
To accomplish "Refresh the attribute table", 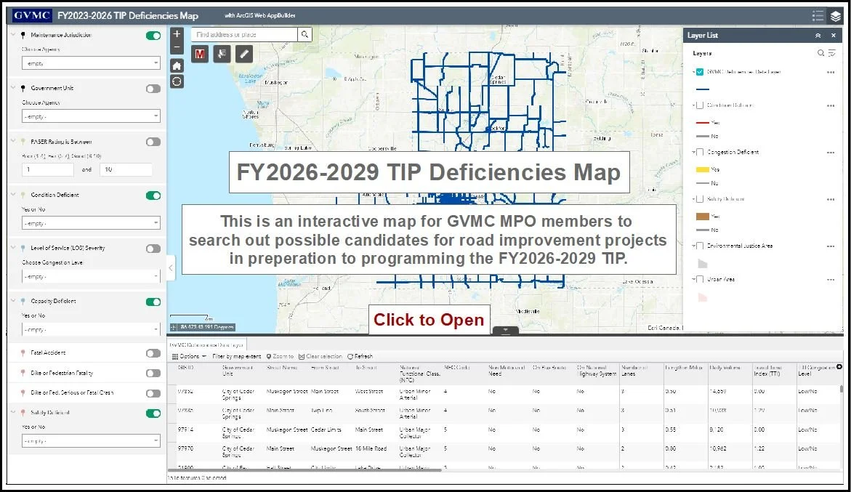I will (x=360, y=356).
